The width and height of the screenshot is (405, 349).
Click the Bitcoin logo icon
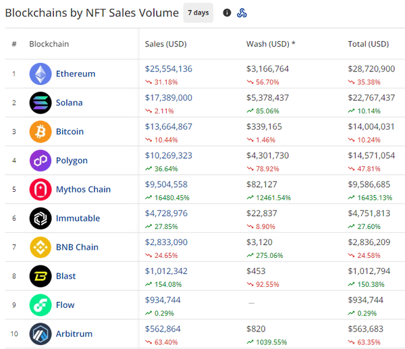[40, 132]
